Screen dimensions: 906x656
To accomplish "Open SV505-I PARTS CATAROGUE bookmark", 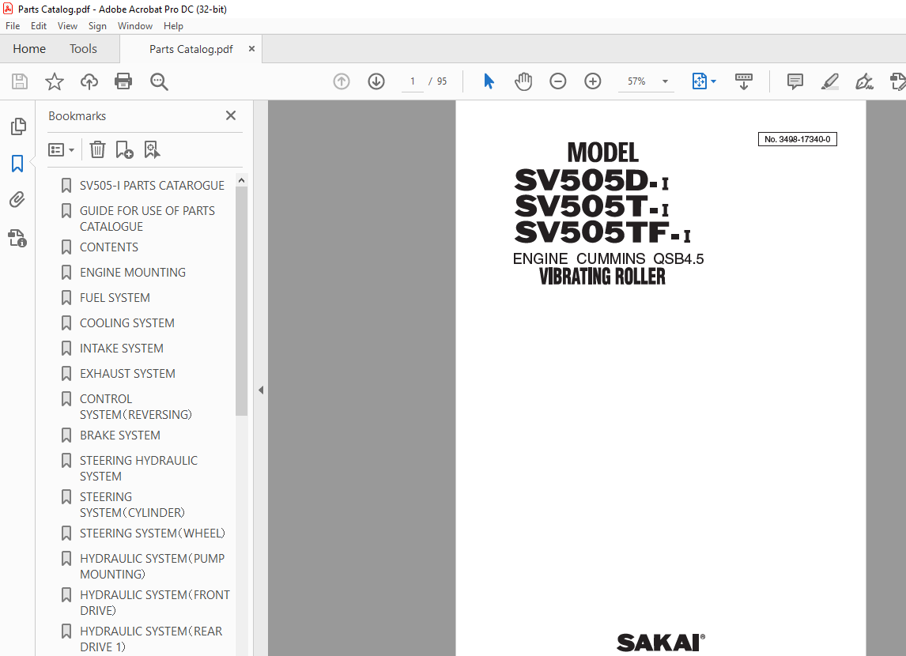I will coord(152,186).
